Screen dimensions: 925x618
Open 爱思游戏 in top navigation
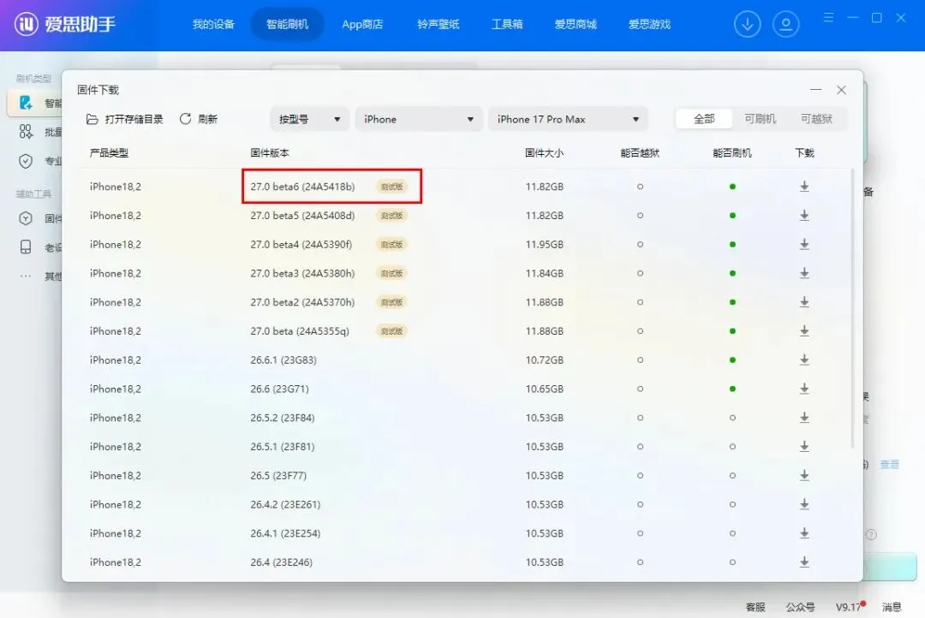649,24
